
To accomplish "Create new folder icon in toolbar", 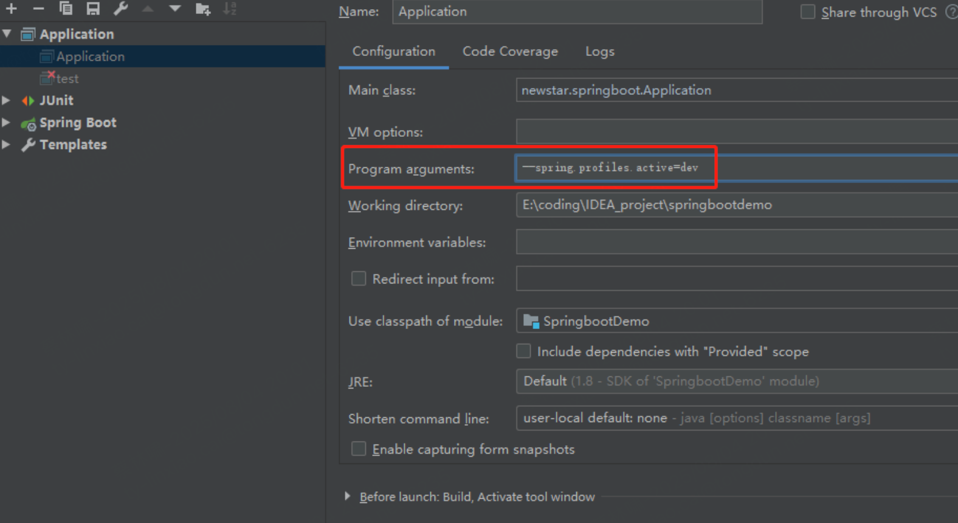I will [x=202, y=9].
